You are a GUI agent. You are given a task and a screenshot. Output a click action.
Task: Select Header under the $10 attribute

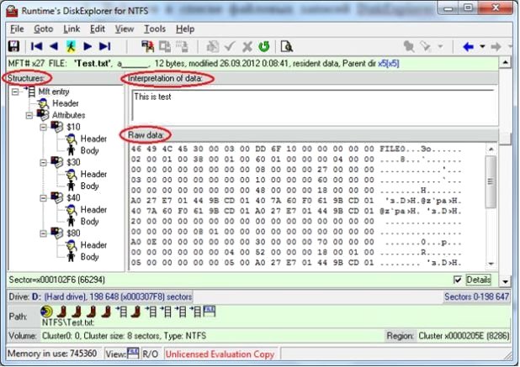[93, 139]
